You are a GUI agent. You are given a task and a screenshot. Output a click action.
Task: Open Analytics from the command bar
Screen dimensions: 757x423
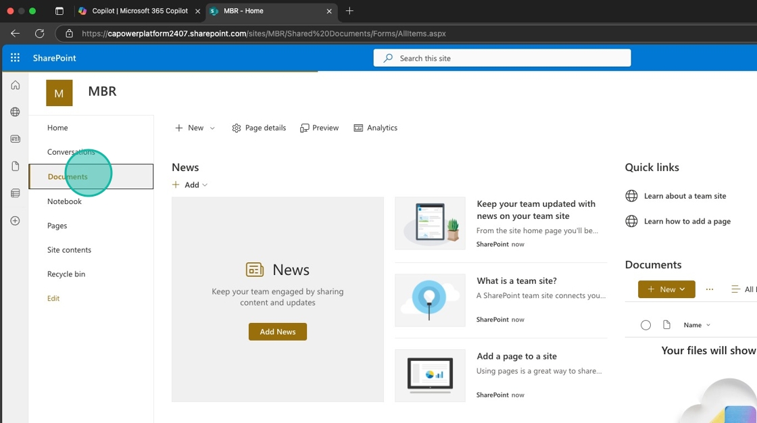tap(376, 128)
